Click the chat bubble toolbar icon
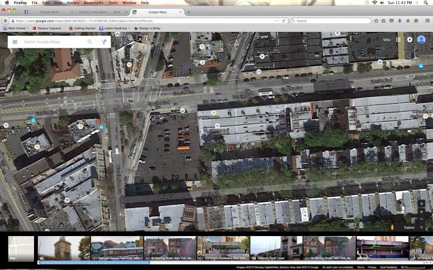Screen dimensions: 433x270 (416, 21)
